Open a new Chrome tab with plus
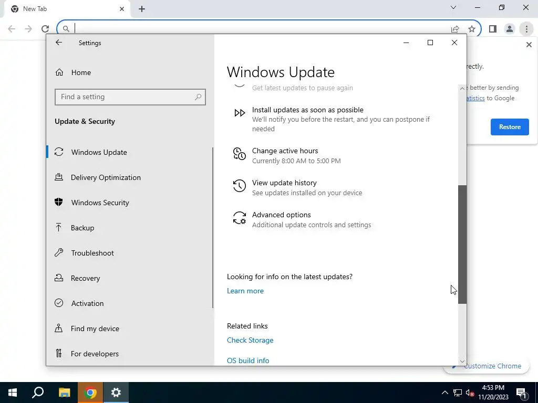 coord(142,9)
